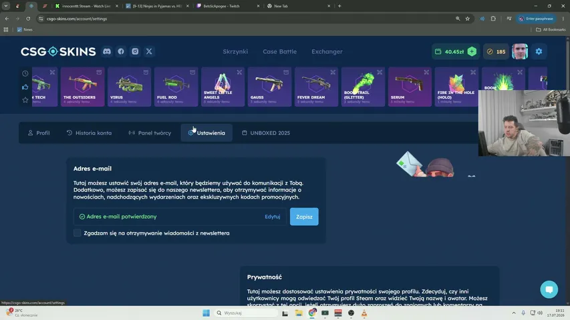This screenshot has height=320, width=570.
Task: Expand the hidden system tray icons chevron
Action: [x=514, y=313]
